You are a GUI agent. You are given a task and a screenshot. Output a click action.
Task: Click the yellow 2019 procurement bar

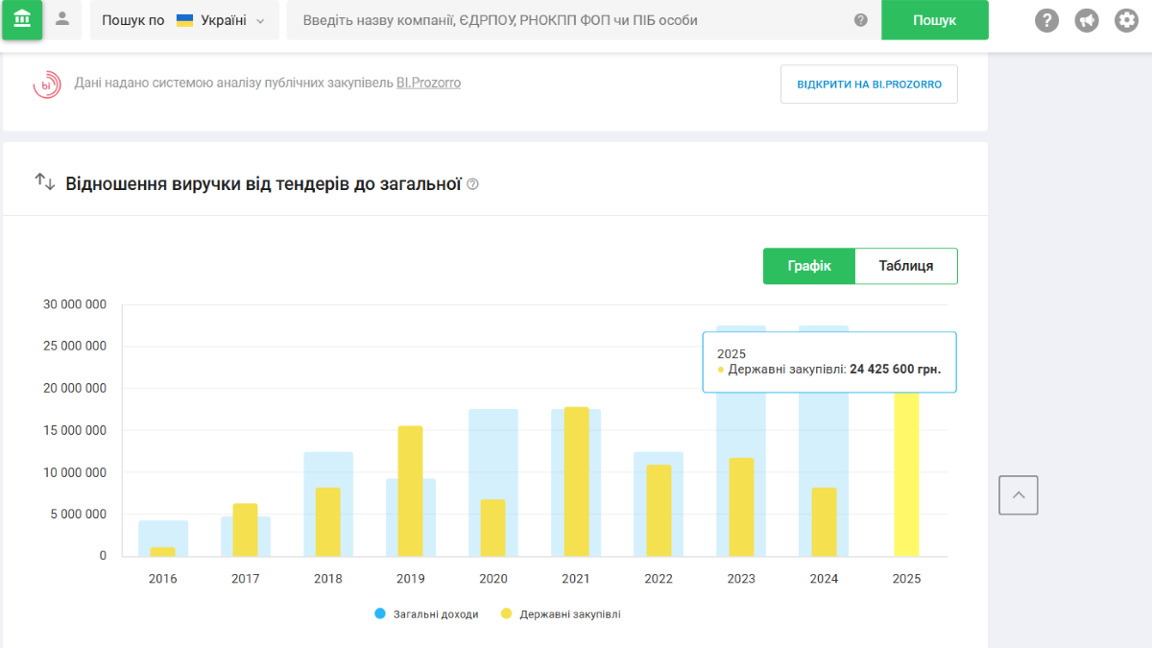coord(410,491)
